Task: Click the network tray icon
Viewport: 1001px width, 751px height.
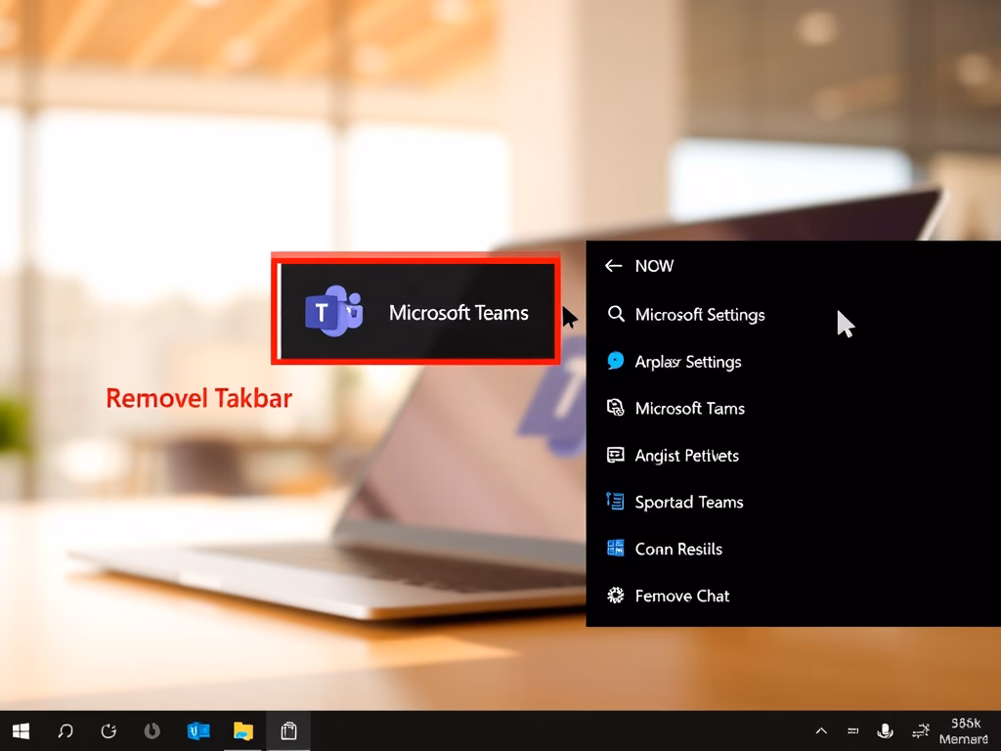Action: click(921, 730)
